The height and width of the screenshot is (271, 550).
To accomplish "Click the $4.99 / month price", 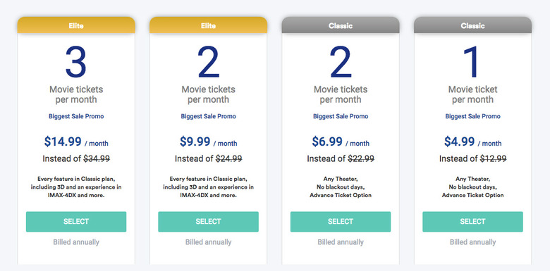I will pos(473,141).
